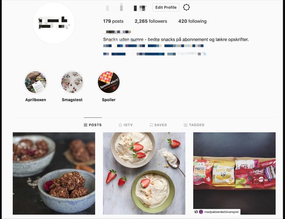Click the Edit Profile button
This screenshot has width=285, height=219.
[166, 7]
